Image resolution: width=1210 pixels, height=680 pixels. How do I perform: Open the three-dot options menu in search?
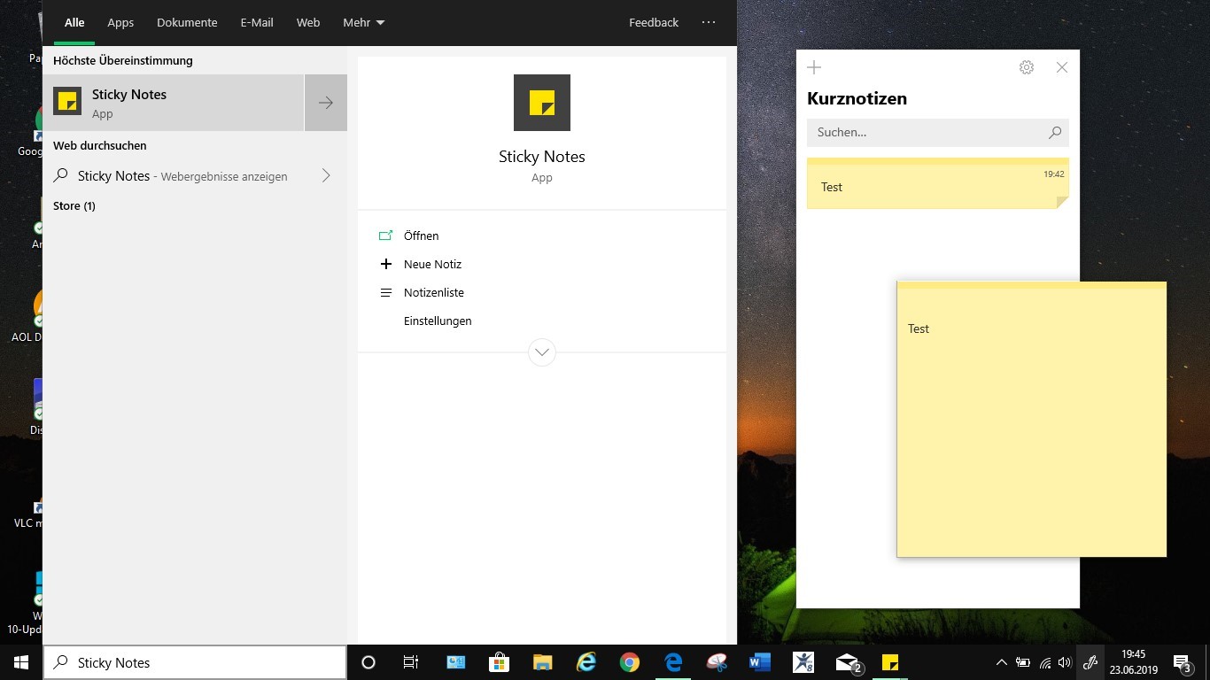pos(708,22)
